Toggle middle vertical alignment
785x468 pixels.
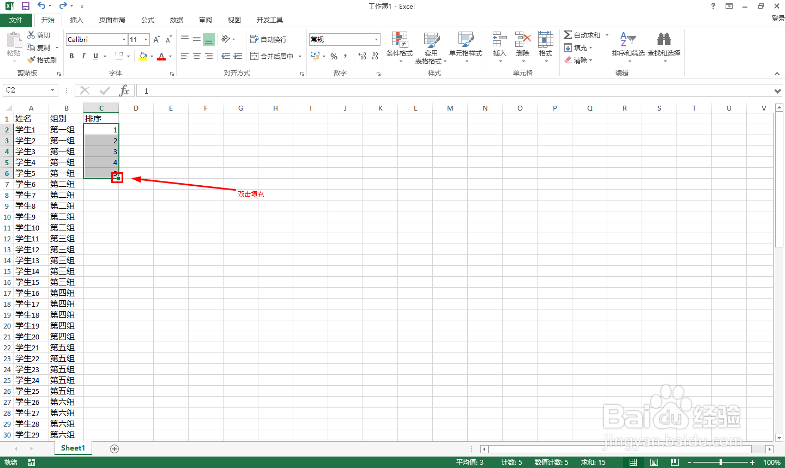[x=197, y=39]
